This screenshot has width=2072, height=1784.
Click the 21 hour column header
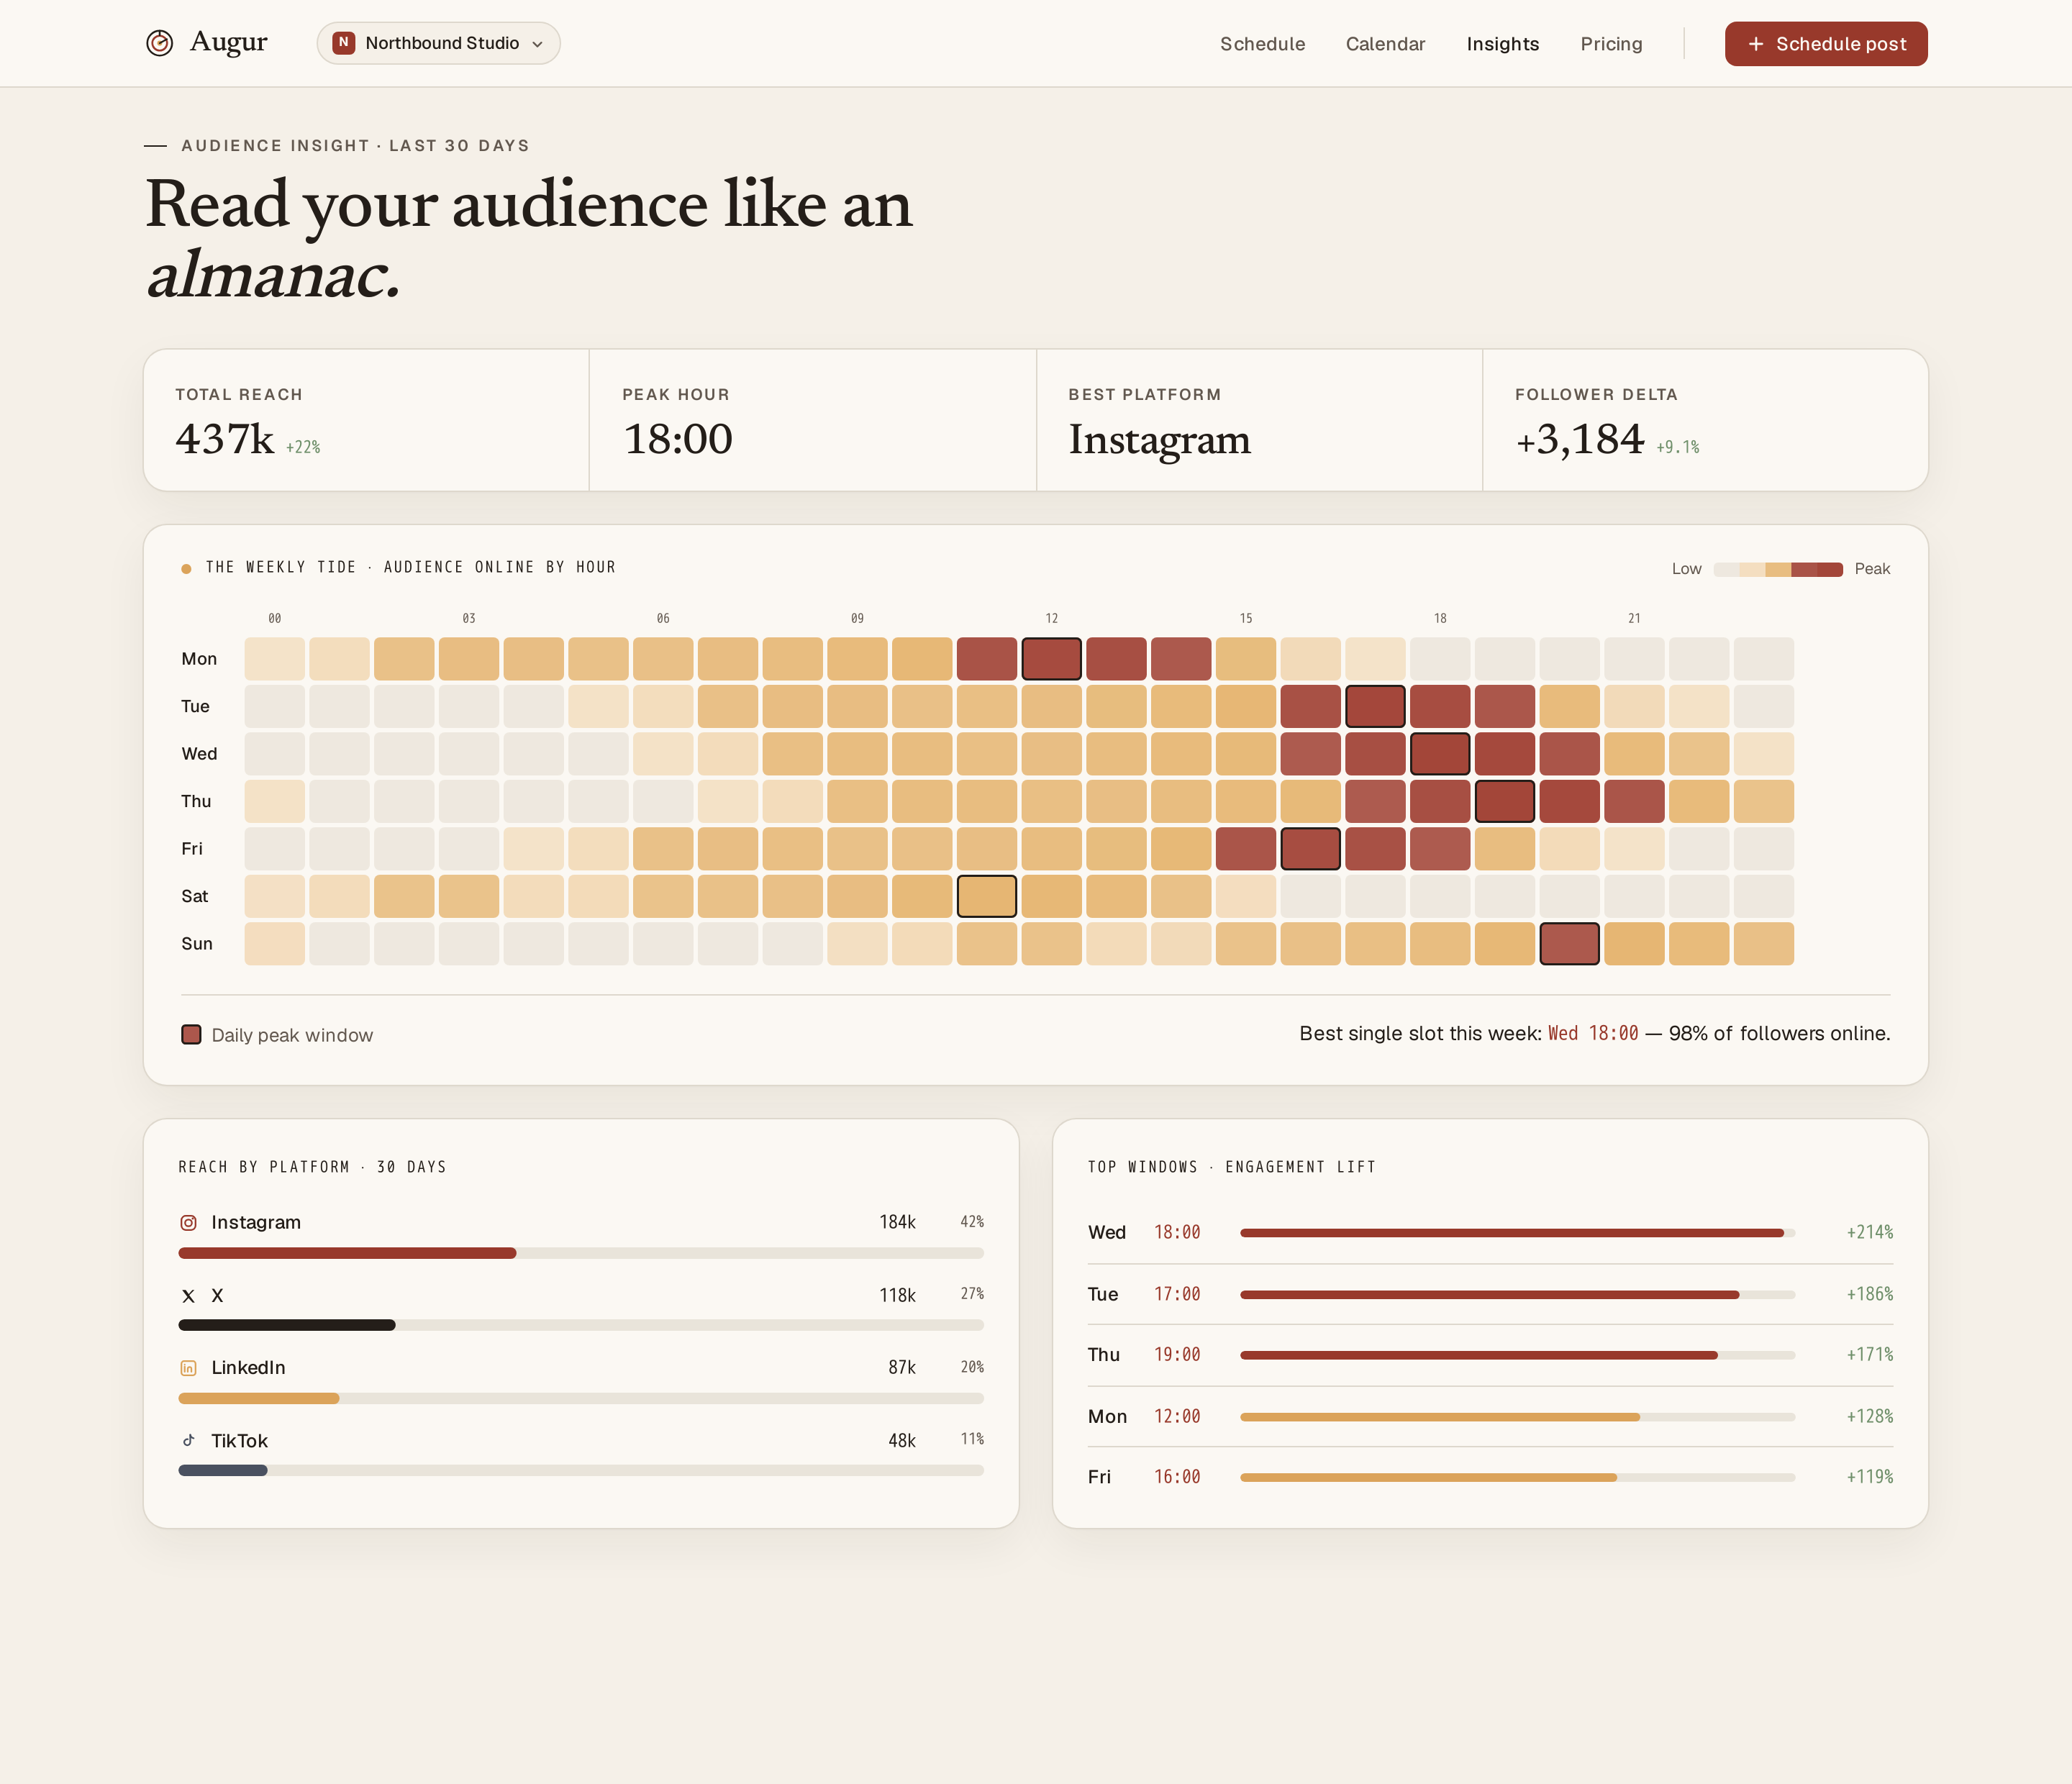point(1634,619)
